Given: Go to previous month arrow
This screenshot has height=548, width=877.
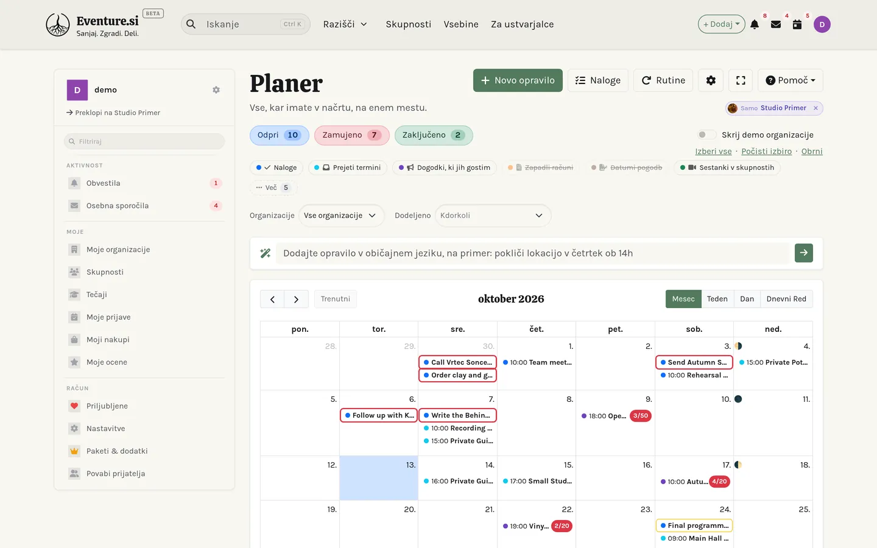Looking at the screenshot, I should pyautogui.click(x=272, y=299).
